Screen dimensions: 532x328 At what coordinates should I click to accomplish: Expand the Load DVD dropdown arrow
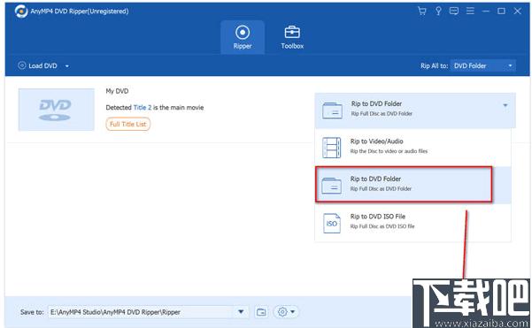pyautogui.click(x=67, y=66)
